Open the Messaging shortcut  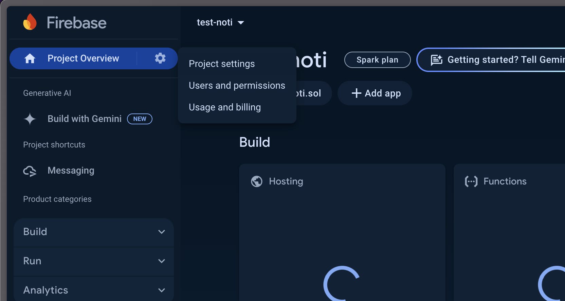(71, 171)
